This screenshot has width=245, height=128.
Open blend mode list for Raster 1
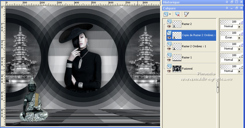coord(239,60)
